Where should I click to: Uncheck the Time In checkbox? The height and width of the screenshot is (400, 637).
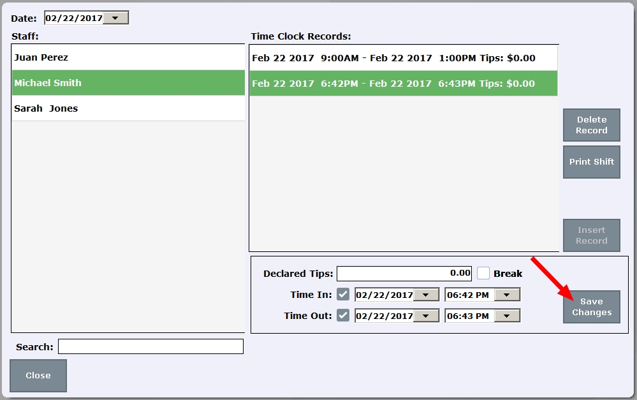click(x=342, y=294)
